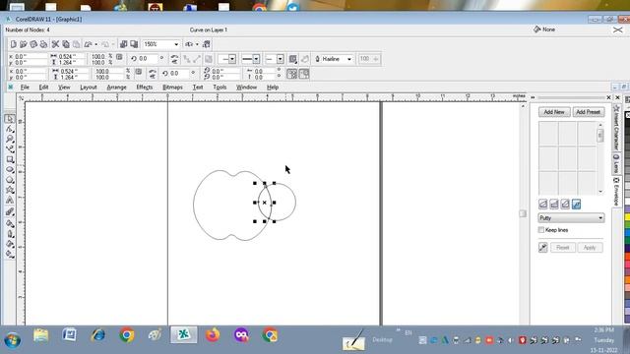Image resolution: width=630 pixels, height=354 pixels.
Task: Click the preset list scrollbar down arrow
Action: click(x=600, y=192)
